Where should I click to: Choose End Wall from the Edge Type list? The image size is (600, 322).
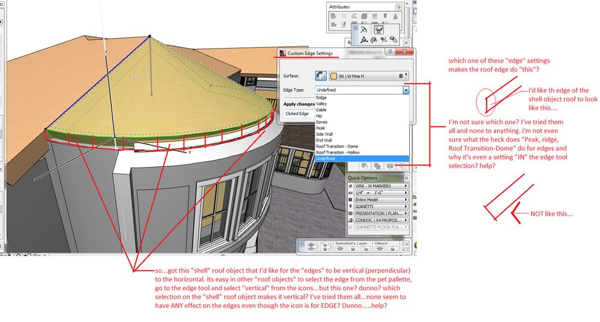362,140
